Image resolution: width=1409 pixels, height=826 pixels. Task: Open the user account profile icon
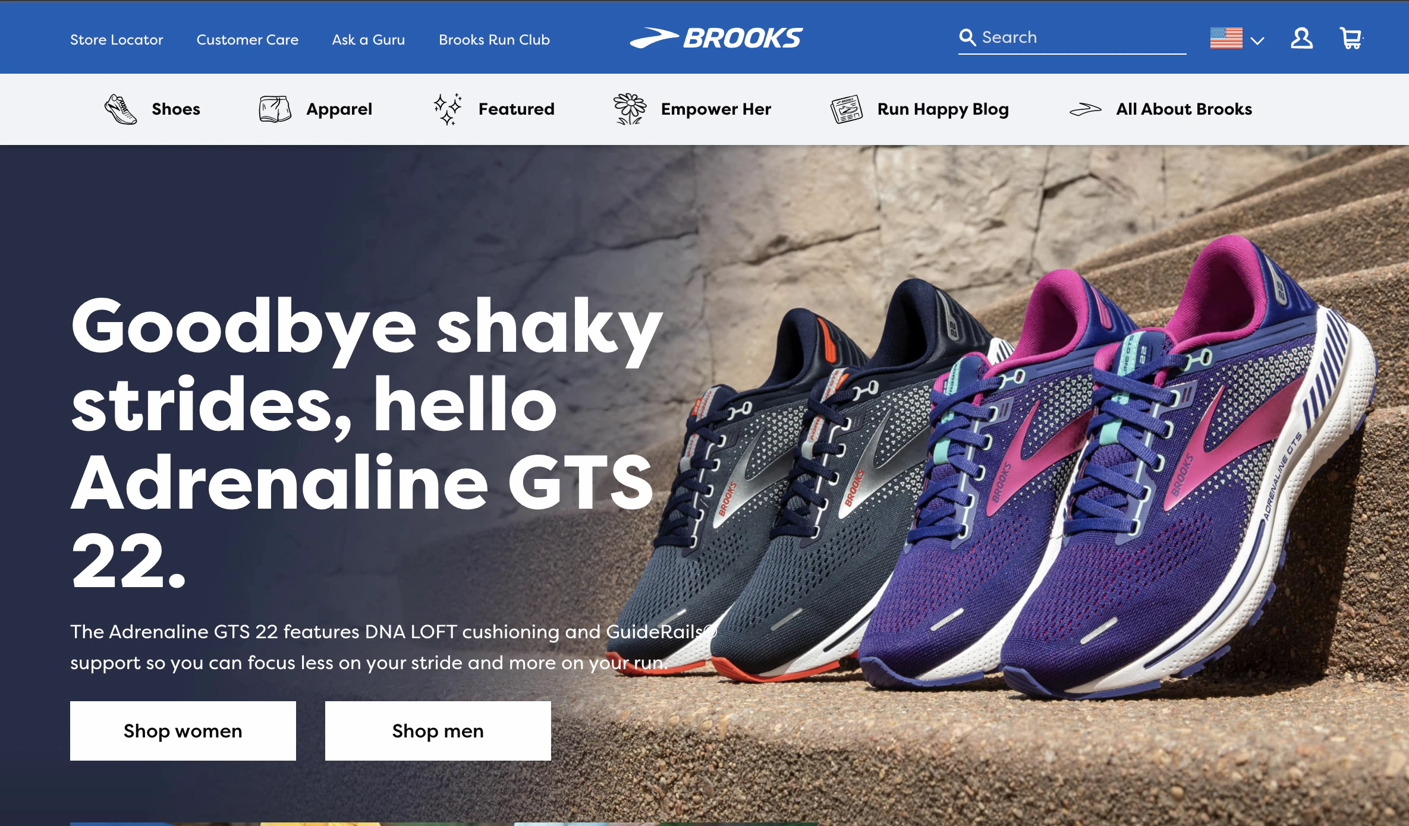click(1301, 39)
